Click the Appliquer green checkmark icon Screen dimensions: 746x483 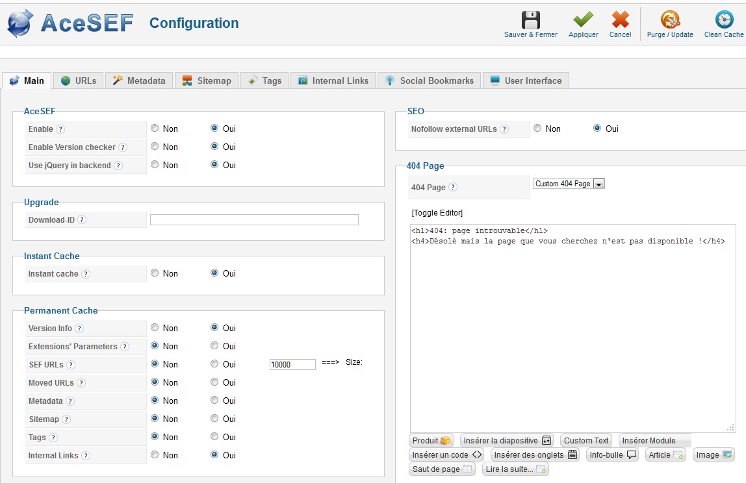[x=583, y=20]
